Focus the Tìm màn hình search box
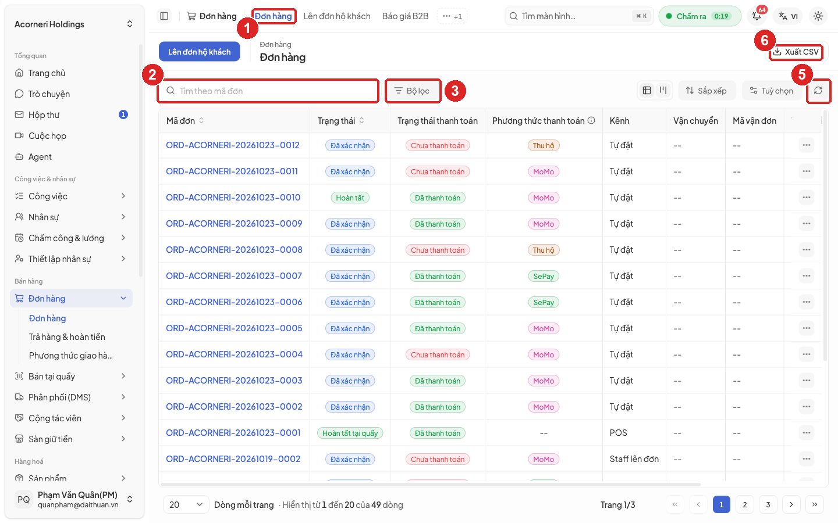This screenshot has height=523, width=838. [579, 16]
